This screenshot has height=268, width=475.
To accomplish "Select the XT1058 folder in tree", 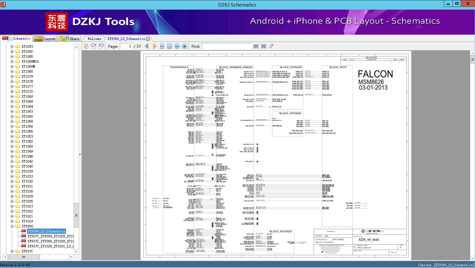I will coord(27,121).
